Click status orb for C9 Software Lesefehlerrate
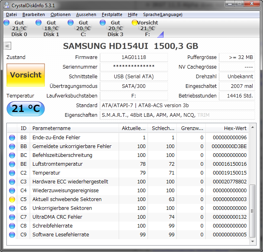Screen dimensions: 263x252 (x=12, y=234)
